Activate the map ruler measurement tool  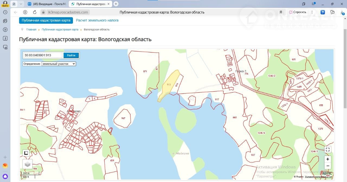click(x=26, y=153)
